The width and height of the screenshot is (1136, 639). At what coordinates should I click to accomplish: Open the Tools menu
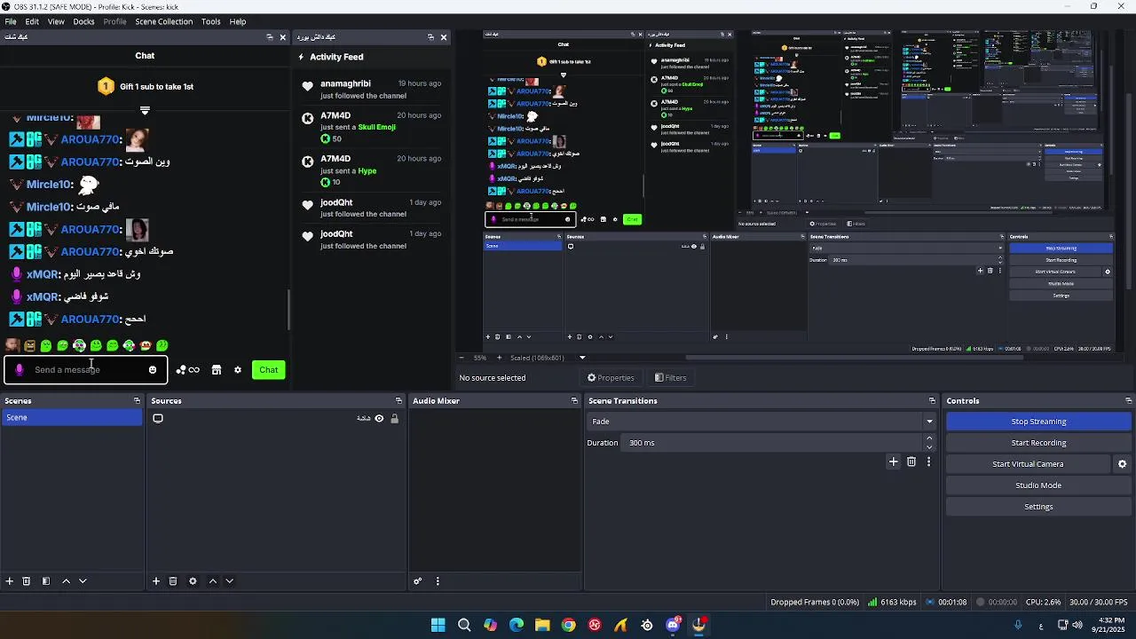211,21
